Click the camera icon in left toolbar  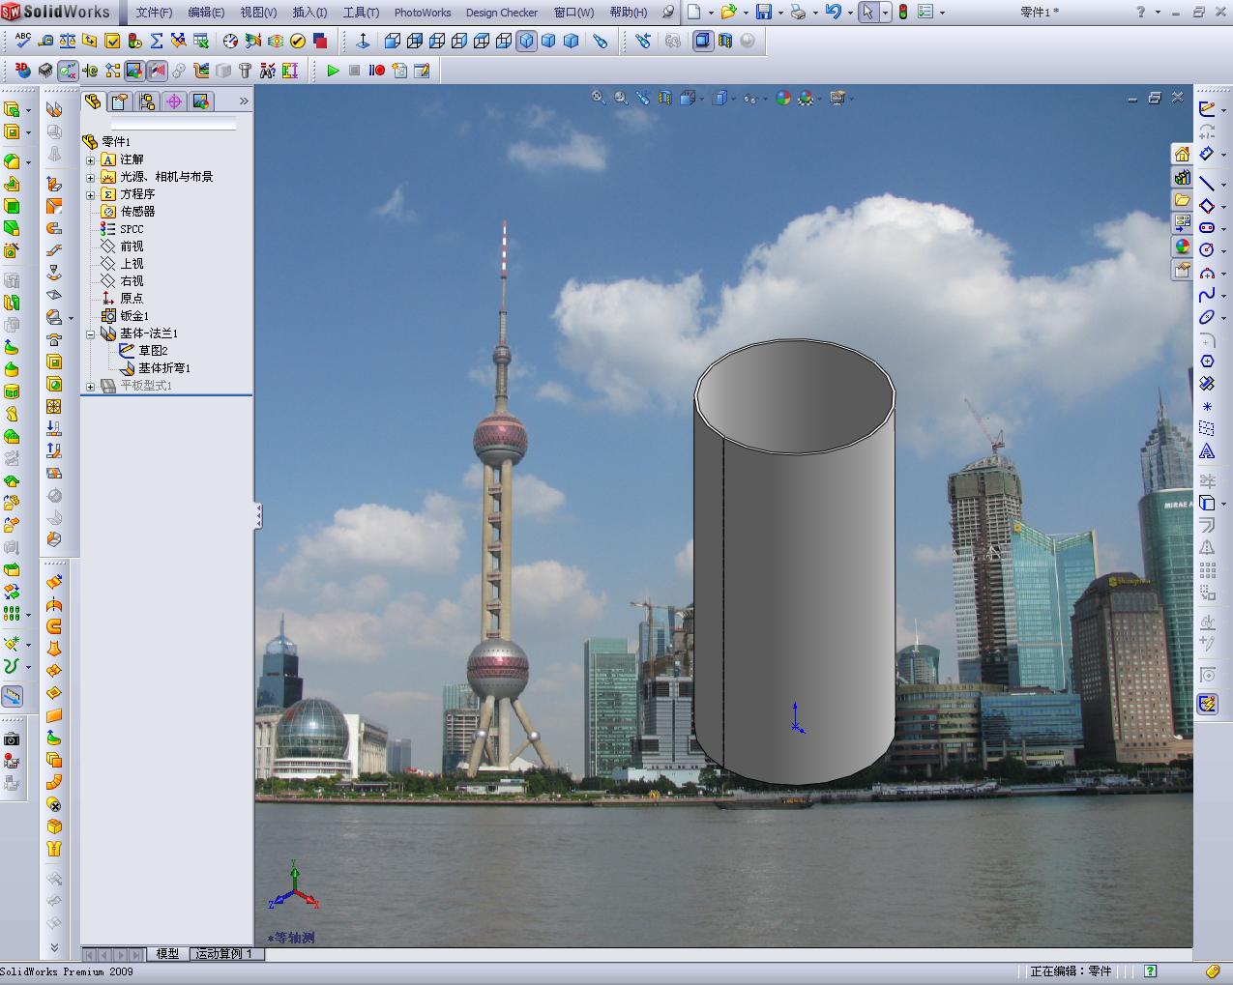pyautogui.click(x=12, y=739)
